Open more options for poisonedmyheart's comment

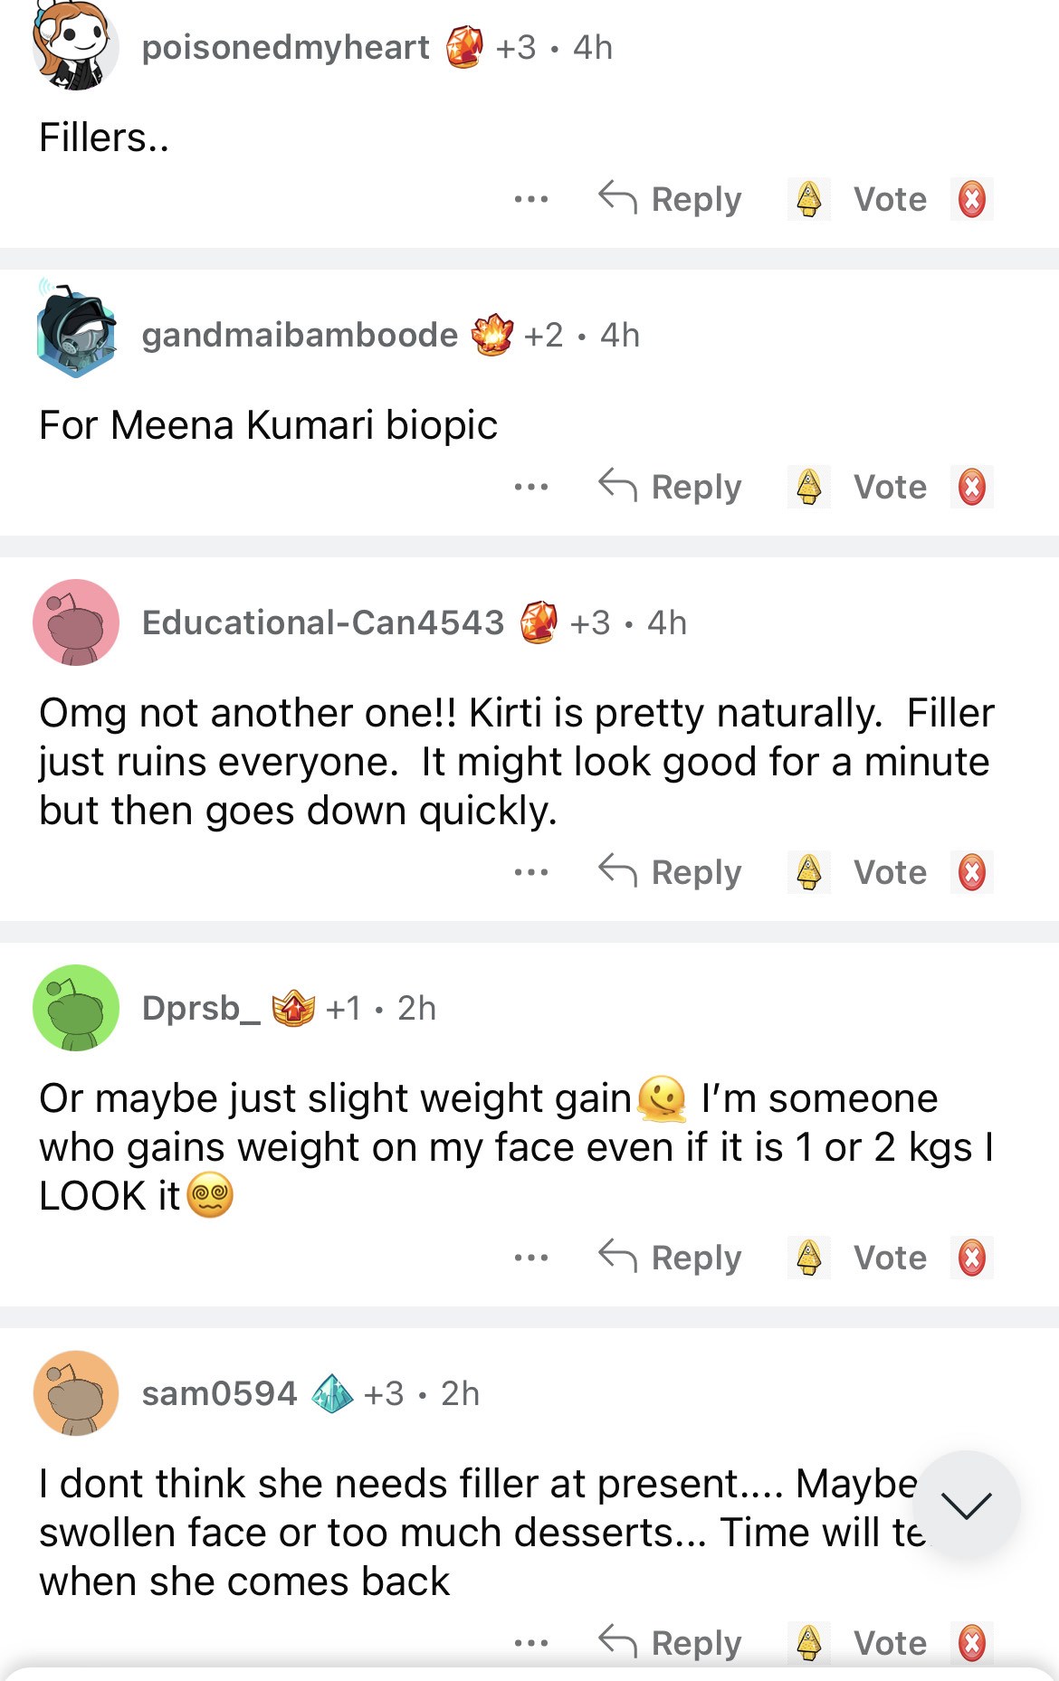point(530,199)
